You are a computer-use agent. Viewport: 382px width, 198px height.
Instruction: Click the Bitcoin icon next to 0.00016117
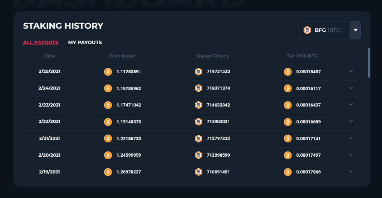tap(288, 88)
